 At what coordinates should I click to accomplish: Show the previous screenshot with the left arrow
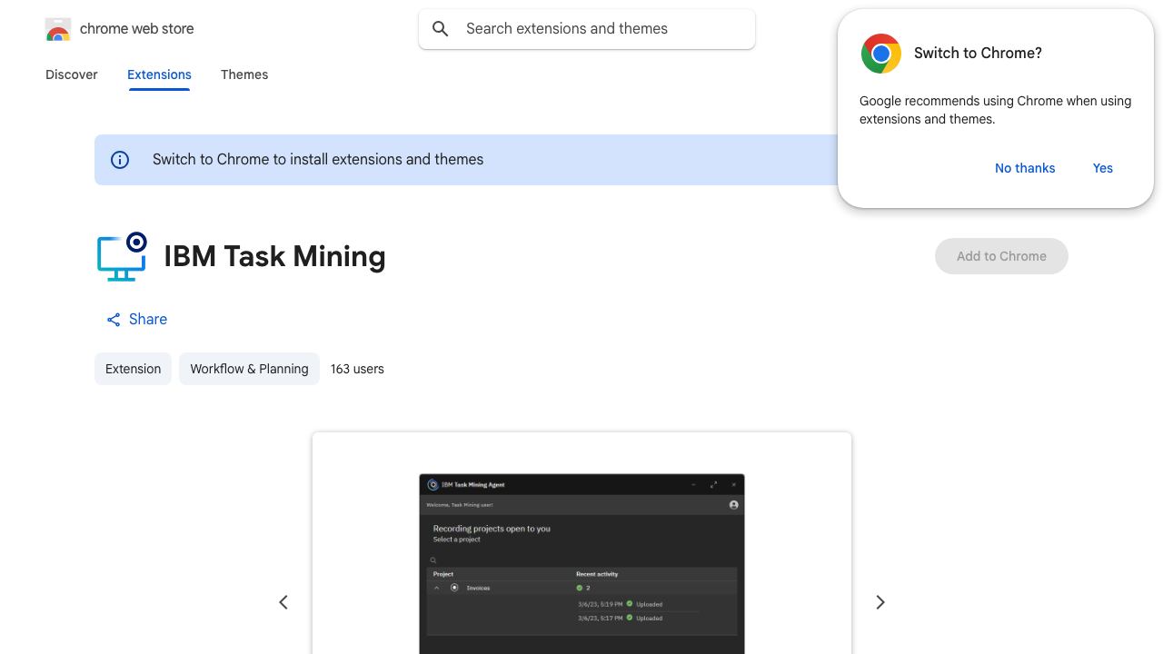283,602
